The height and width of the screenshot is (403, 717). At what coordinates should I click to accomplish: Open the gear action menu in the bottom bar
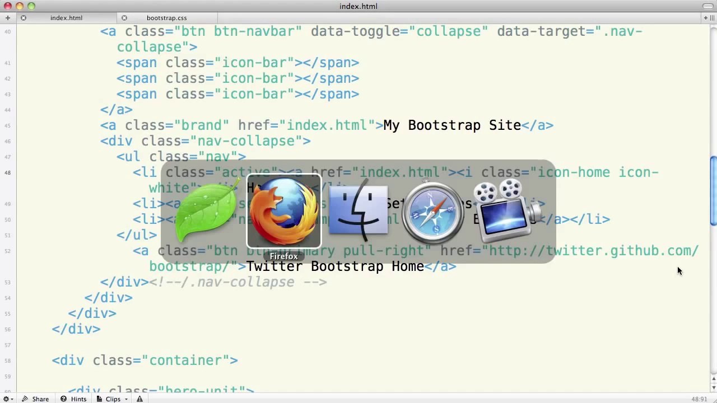click(8, 399)
